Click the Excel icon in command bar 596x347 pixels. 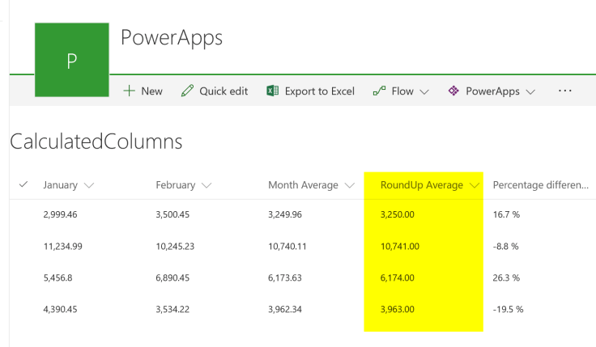pyautogui.click(x=273, y=91)
